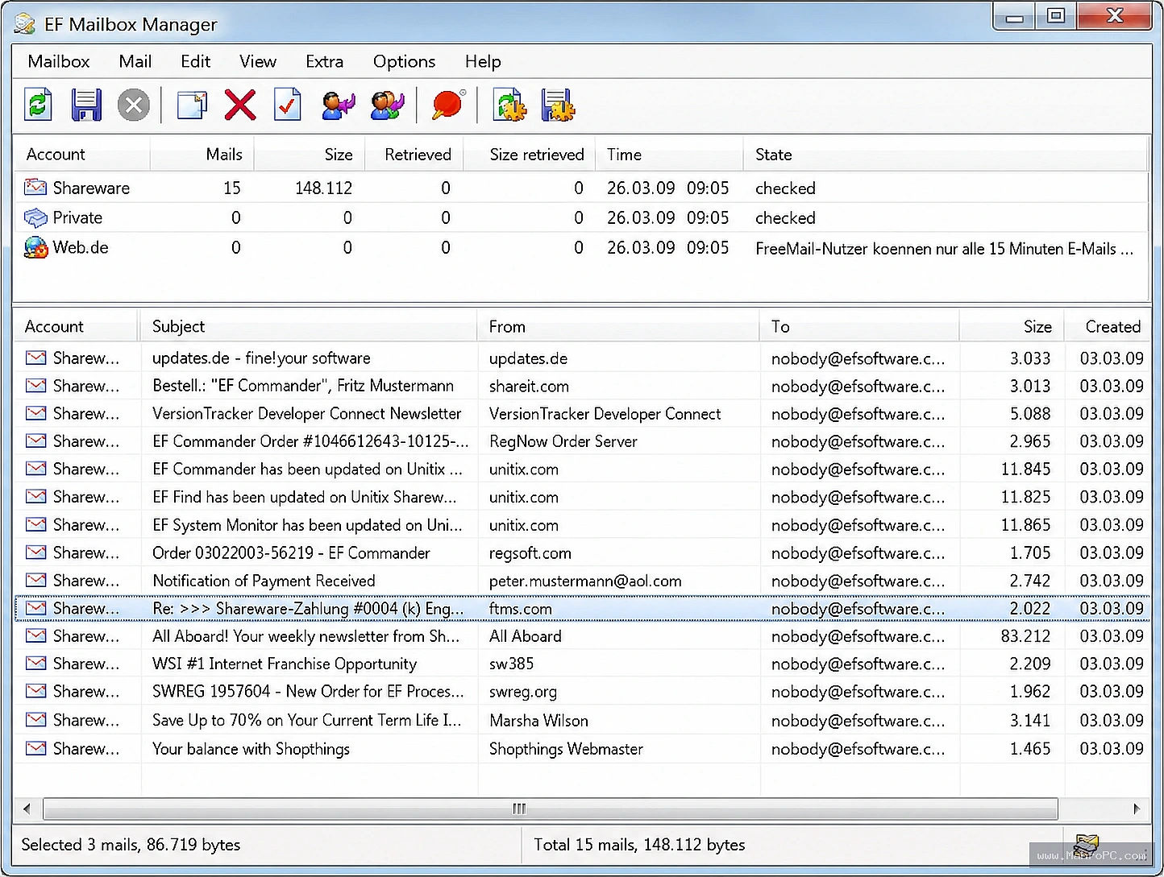The image size is (1164, 877).
Task: Click the refresh with gear settings icon
Action: (x=509, y=105)
